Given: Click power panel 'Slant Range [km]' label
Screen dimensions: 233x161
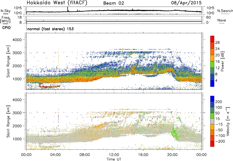Looking at the screenshot, I should point(8,62).
